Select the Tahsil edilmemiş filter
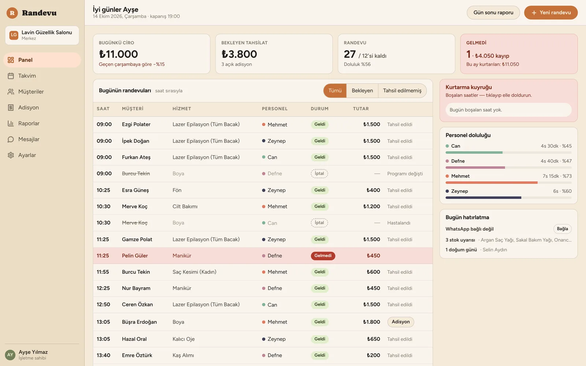Image resolution: width=586 pixels, height=366 pixels. [402, 91]
